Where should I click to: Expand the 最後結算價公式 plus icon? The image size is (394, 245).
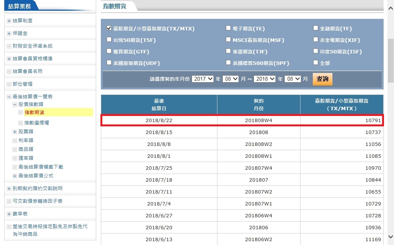pyautogui.click(x=15, y=176)
